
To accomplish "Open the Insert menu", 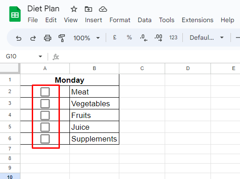I will click(93, 20).
